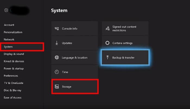The width and height of the screenshot is (190, 109).
Task: Click the System page heading
Action: pos(59,10)
